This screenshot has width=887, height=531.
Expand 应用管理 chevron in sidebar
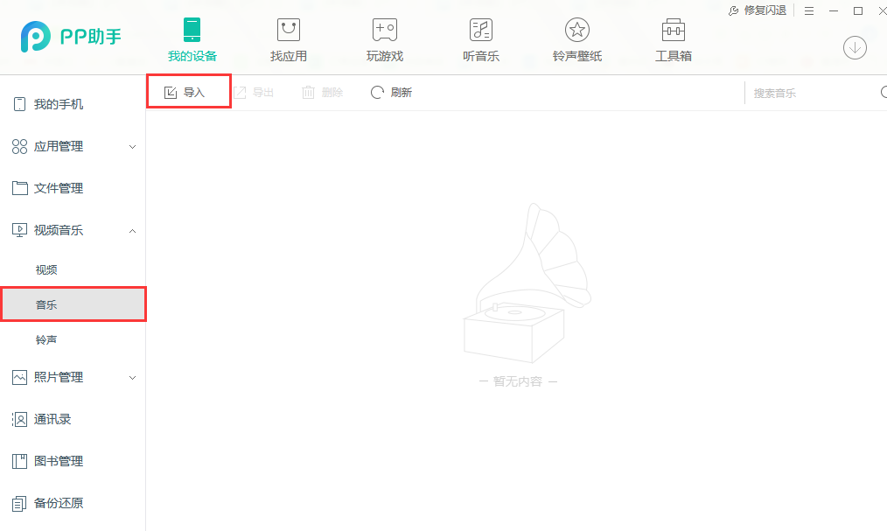[x=133, y=147]
